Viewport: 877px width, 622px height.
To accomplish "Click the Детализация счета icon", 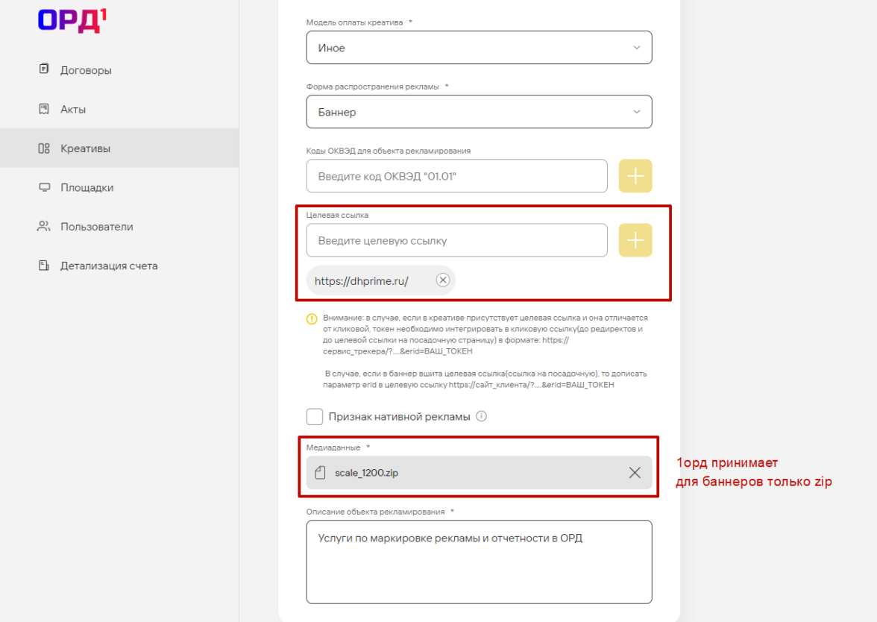I will (x=44, y=266).
